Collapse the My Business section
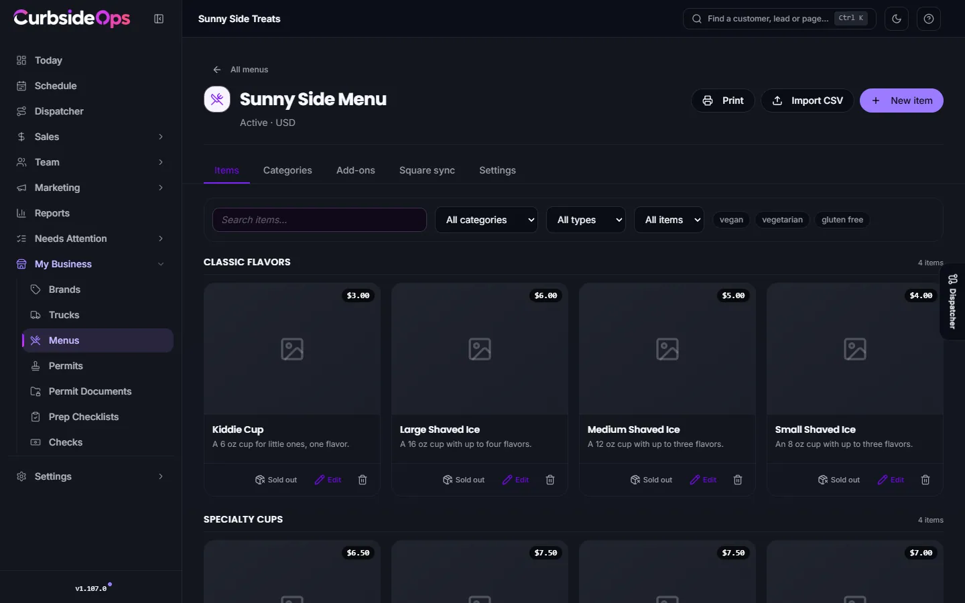Image resolution: width=965 pixels, height=603 pixels. click(90, 264)
